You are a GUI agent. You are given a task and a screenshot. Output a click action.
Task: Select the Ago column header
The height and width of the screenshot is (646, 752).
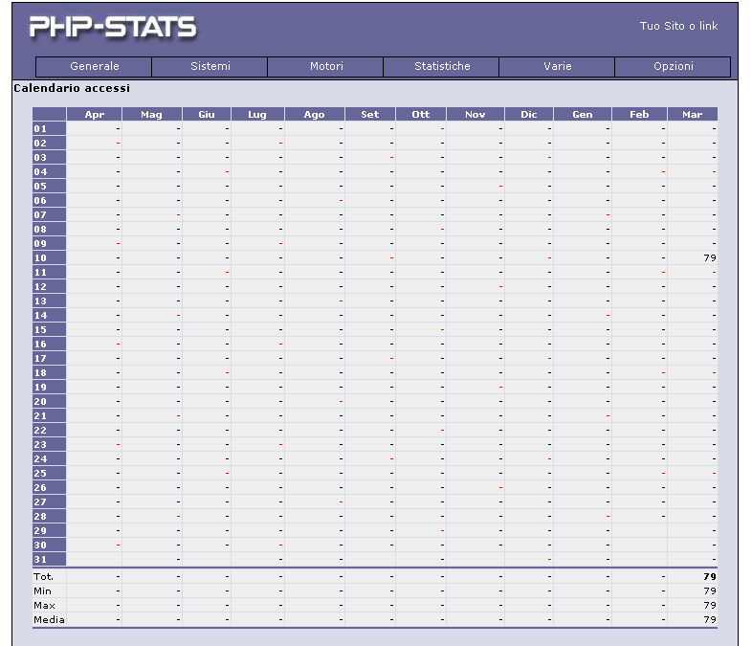(x=314, y=115)
